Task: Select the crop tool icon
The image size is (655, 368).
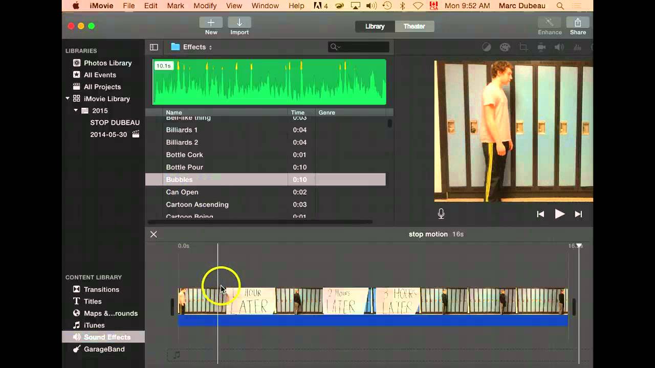Action: coord(523,47)
